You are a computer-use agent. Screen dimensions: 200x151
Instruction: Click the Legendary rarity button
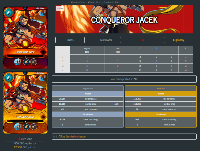pos(179,40)
